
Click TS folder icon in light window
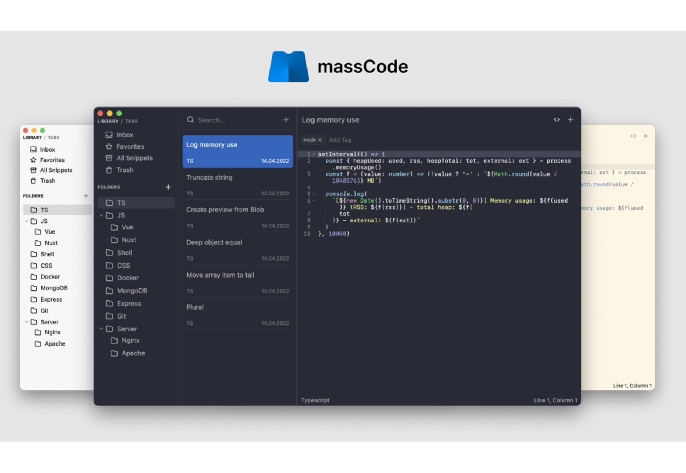[34, 210]
